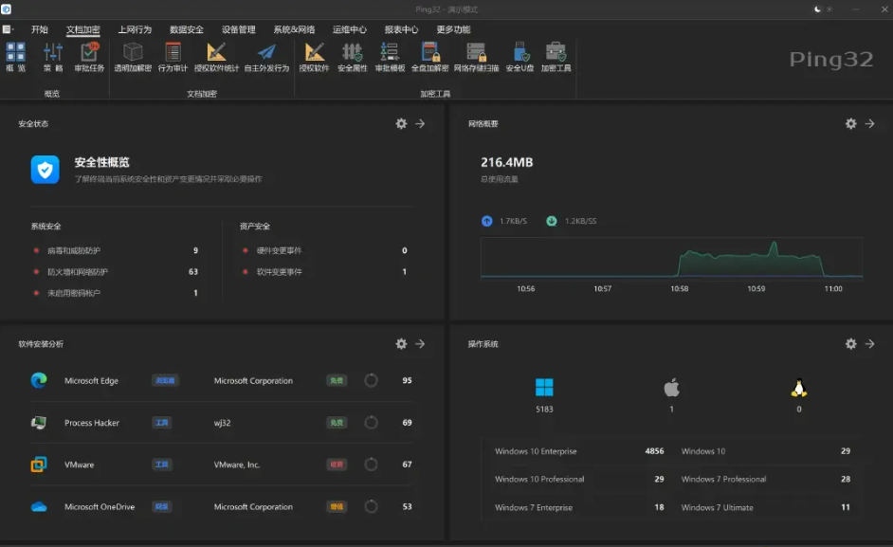Launch the 全盘加解密 disk icon
The image size is (893, 547).
tap(430, 52)
